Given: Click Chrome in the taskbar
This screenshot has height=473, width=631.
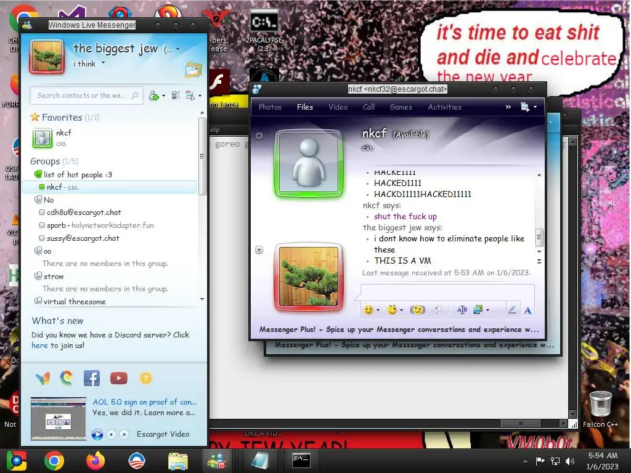Looking at the screenshot, I should coord(54,461).
